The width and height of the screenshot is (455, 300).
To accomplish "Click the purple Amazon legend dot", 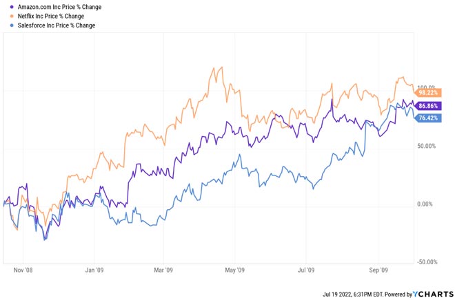I will tap(5, 6).
